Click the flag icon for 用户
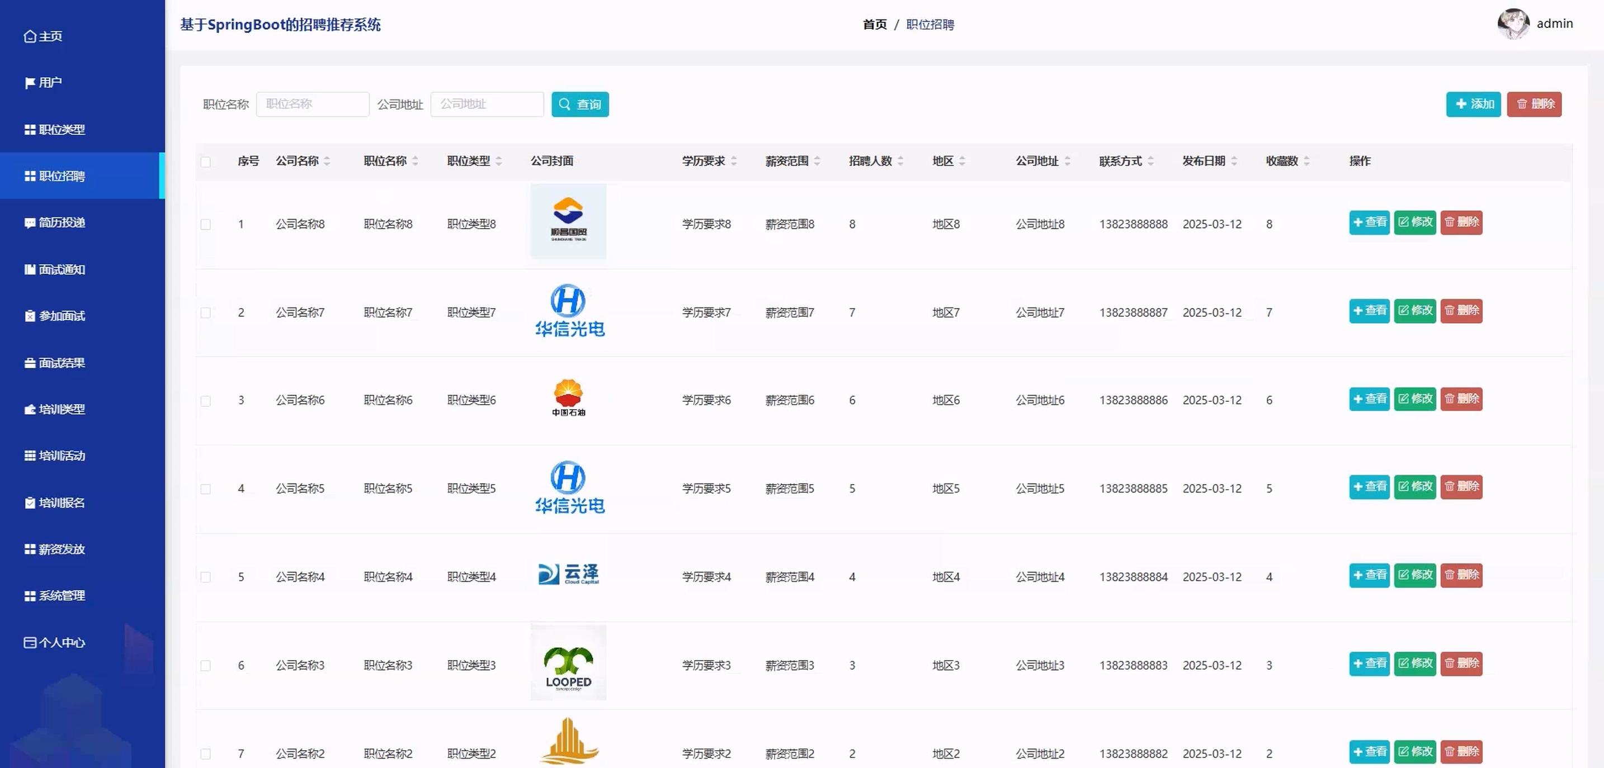 [x=29, y=83]
